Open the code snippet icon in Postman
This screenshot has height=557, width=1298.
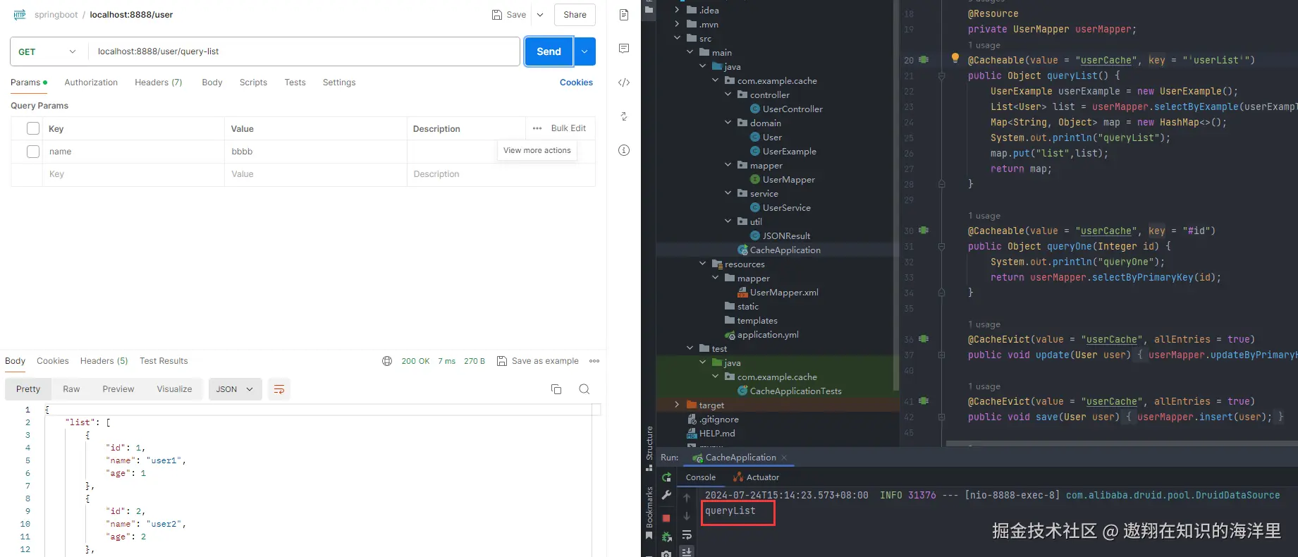pos(623,82)
